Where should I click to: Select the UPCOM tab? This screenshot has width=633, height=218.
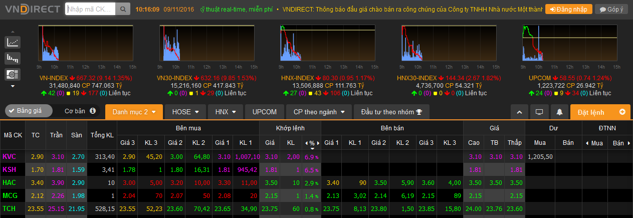click(265, 112)
